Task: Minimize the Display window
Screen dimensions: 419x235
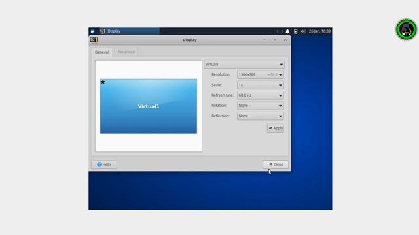Action: click(x=264, y=40)
